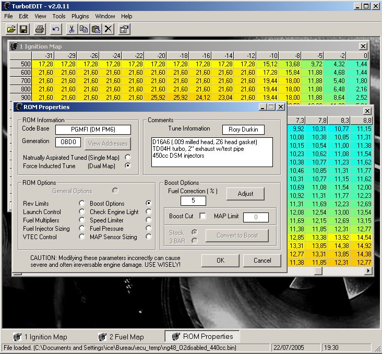Click the Save floppy disk icon

coord(23,29)
